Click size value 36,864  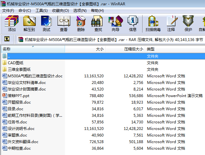tap(98, 148)
